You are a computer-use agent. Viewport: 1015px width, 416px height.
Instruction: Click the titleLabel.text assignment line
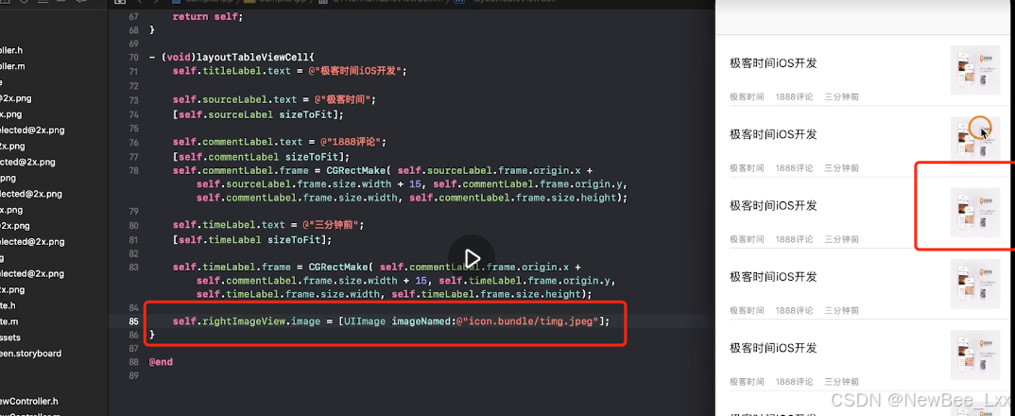pos(289,71)
